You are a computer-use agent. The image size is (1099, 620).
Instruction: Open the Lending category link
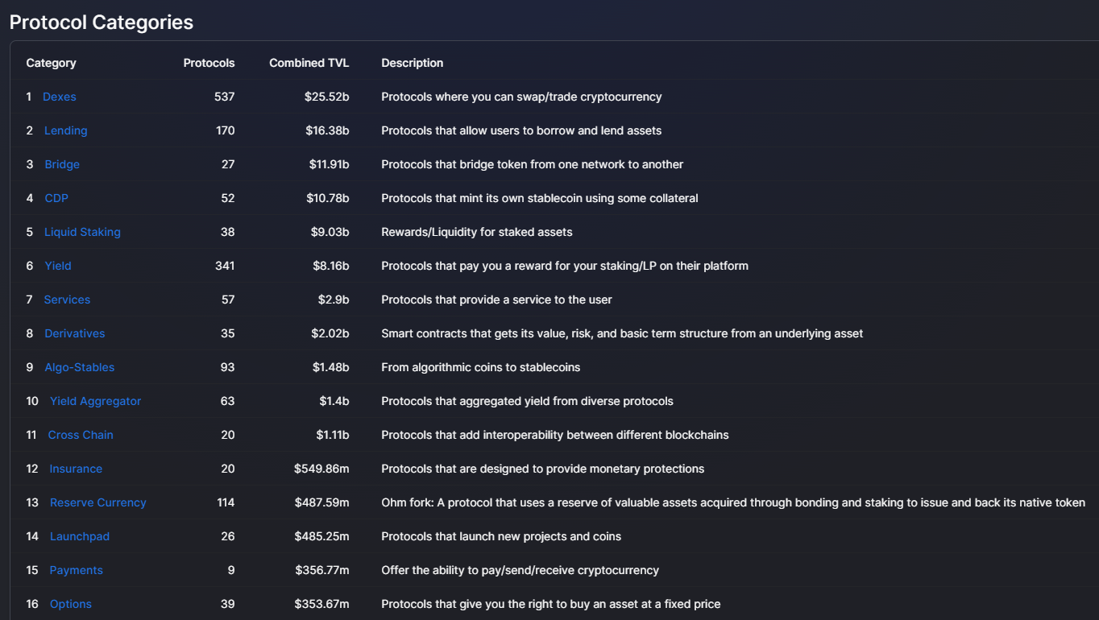[x=65, y=130]
